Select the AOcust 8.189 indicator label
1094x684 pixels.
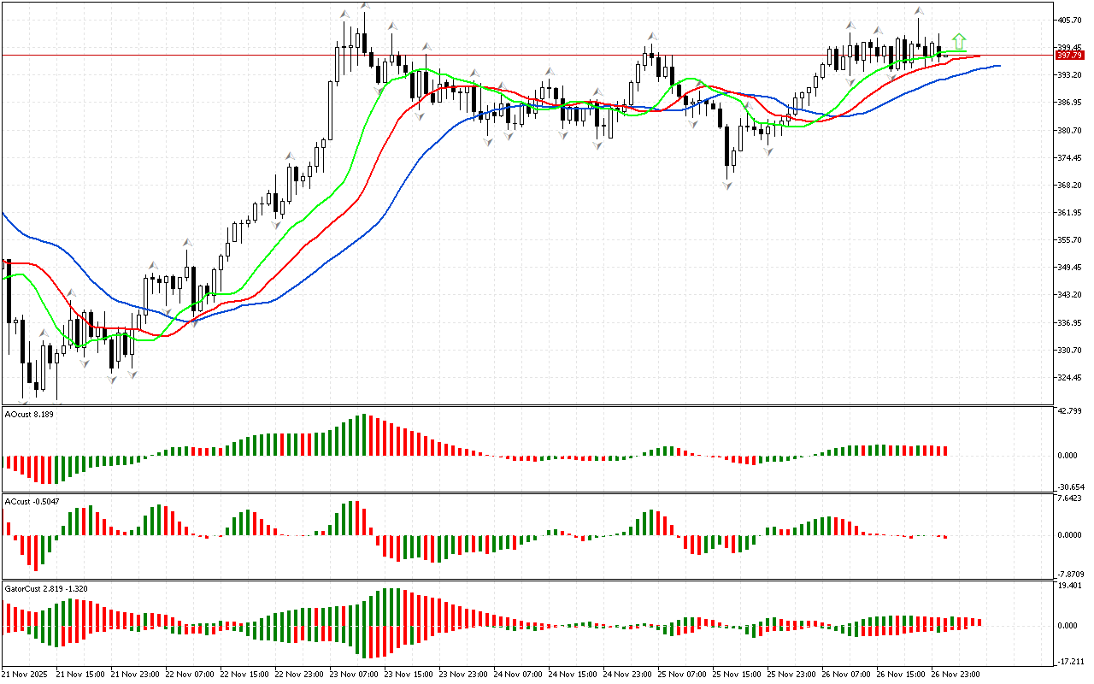pyautogui.click(x=29, y=415)
